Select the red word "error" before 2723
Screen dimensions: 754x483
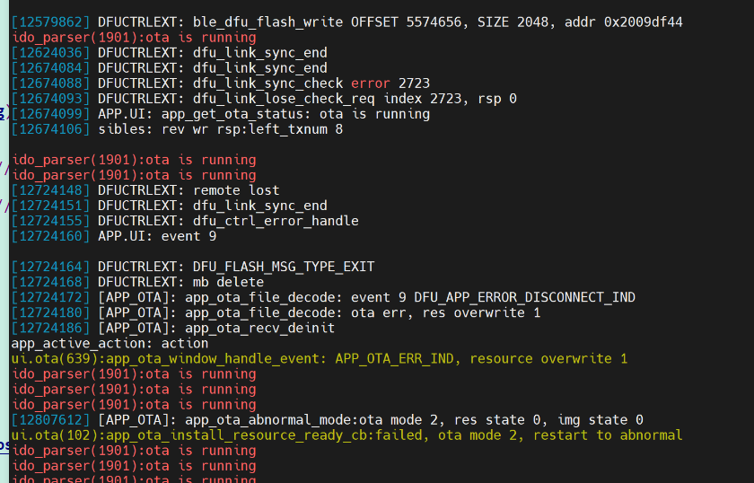click(370, 83)
